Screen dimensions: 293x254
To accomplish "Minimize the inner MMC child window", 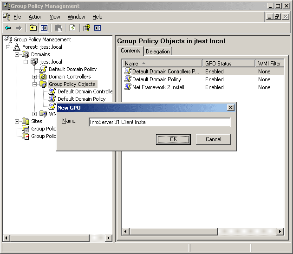I will point(269,17).
